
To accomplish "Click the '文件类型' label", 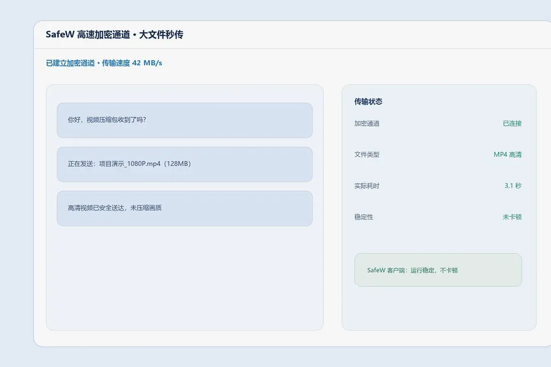I will pyautogui.click(x=367, y=154).
